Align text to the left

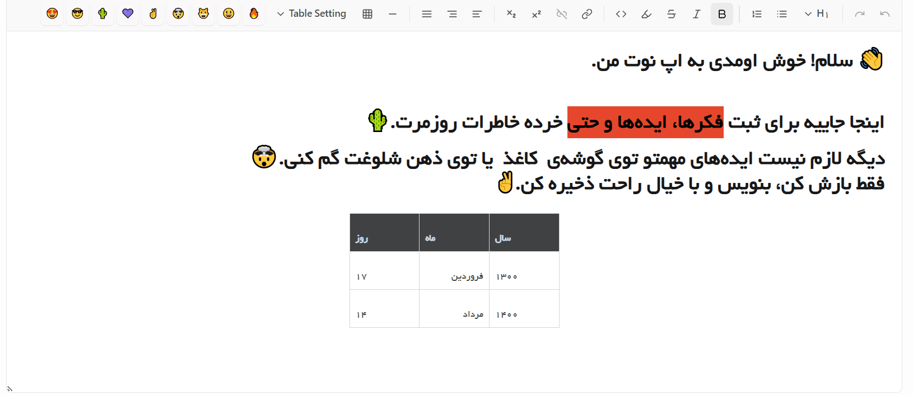[477, 14]
